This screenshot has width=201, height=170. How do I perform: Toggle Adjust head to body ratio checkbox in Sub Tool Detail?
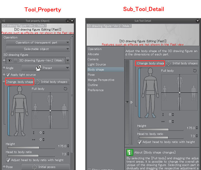click(x=140, y=142)
